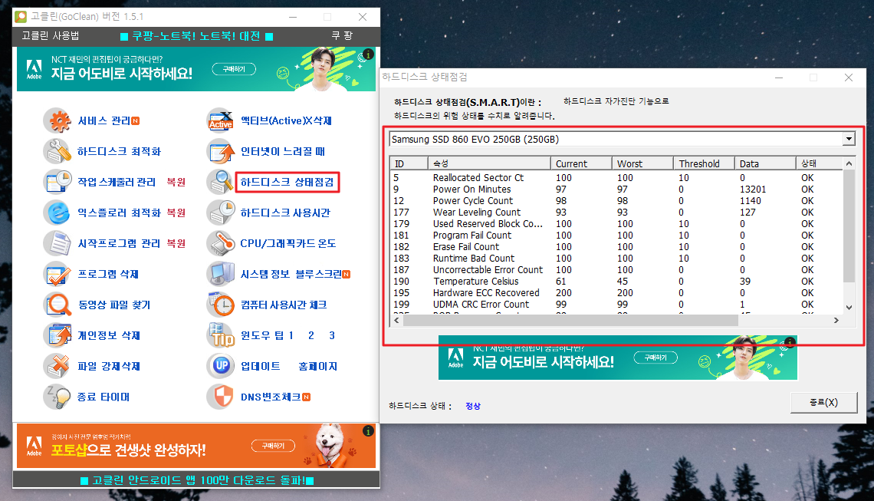
Task: Click the info badge on the top Adobe ad
Action: click(368, 54)
